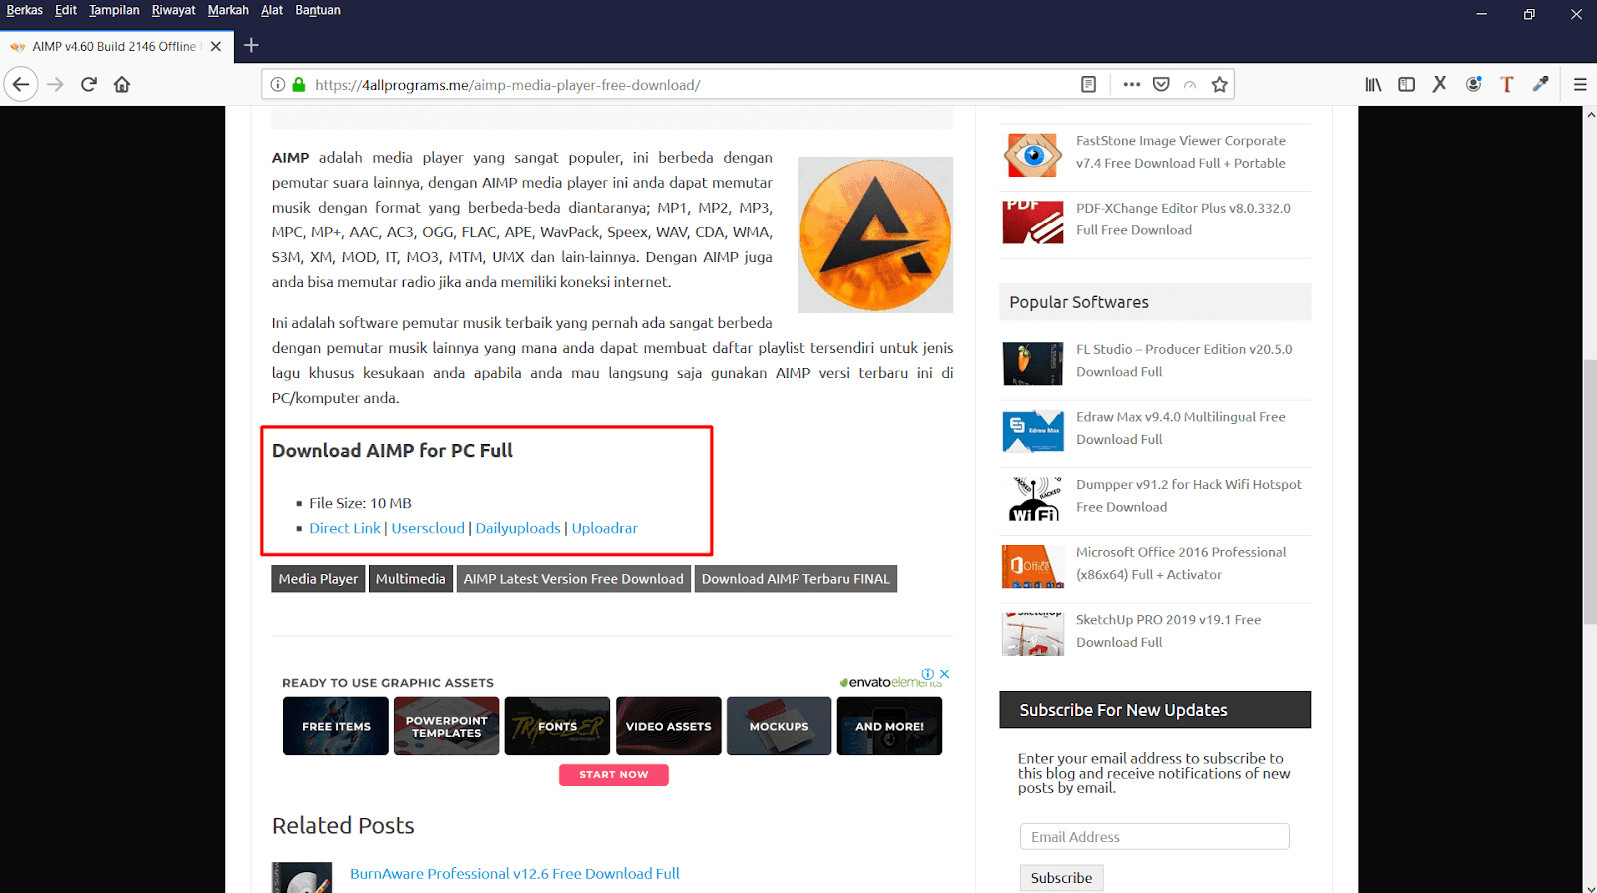
Task: Open page actions three-dot menu
Action: point(1131,85)
